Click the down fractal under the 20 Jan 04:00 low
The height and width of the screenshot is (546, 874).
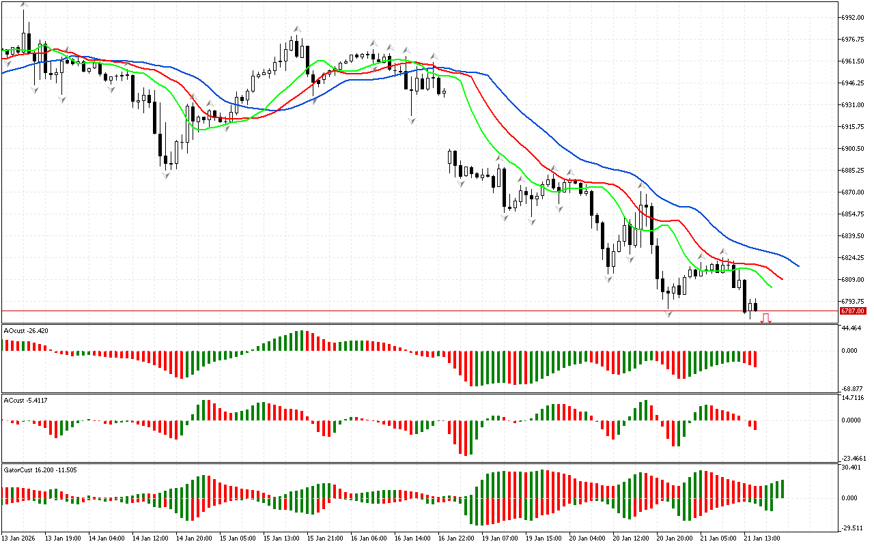(608, 278)
